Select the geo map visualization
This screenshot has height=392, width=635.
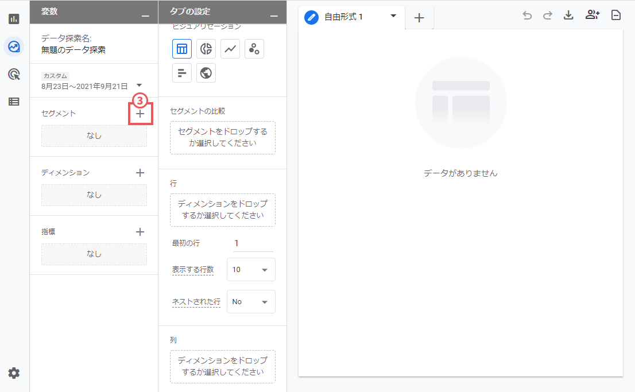pos(206,73)
